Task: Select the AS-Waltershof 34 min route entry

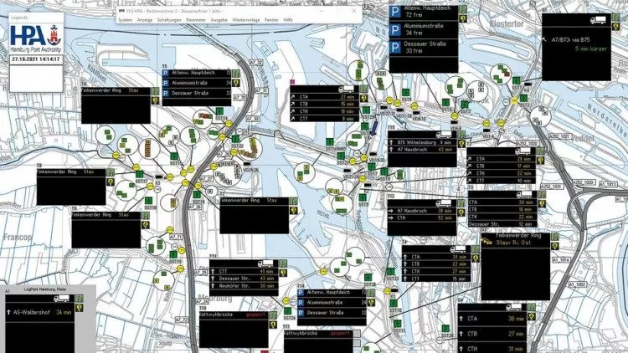Action: point(40,312)
